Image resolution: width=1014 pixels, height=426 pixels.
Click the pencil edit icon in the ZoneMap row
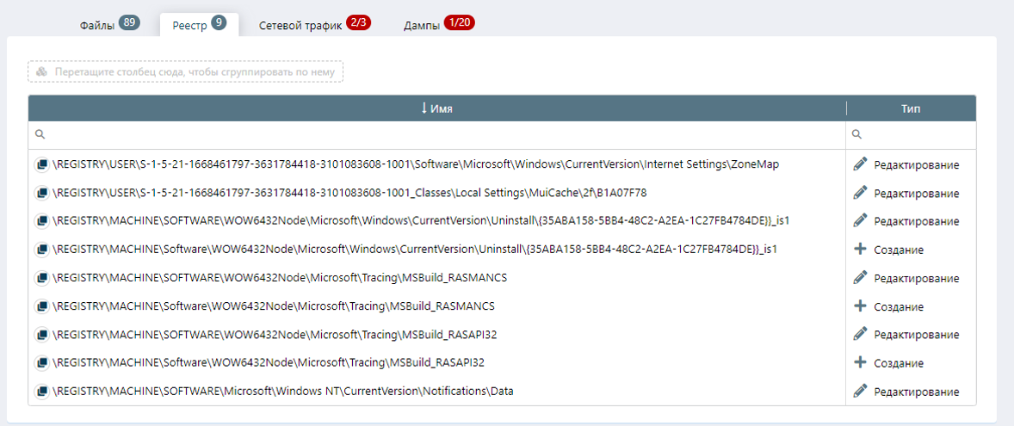[x=860, y=164]
